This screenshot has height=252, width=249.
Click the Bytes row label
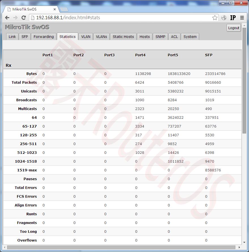[x=31, y=74]
